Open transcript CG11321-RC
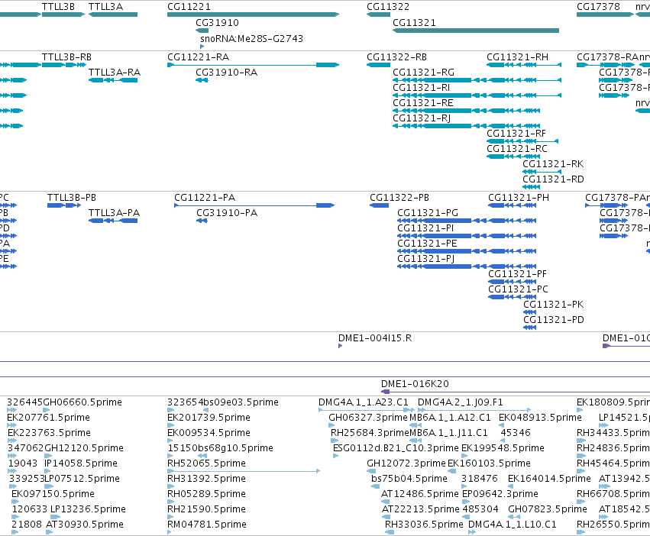Image resolution: width=650 pixels, height=536 pixels. click(517, 148)
